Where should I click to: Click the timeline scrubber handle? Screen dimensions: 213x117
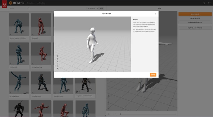pos(120,114)
